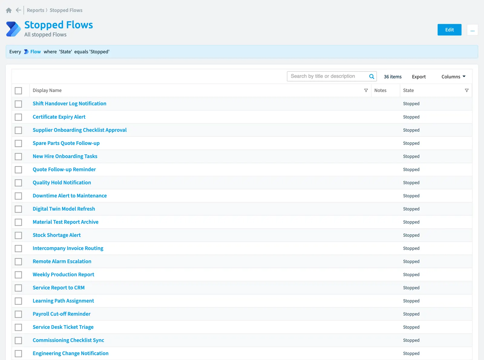The width and height of the screenshot is (484, 360).
Task: Open Commissioning Checklist Sync flow
Action: click(68, 340)
